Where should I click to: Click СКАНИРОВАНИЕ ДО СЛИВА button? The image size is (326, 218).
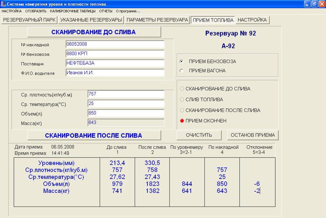pos(94,32)
